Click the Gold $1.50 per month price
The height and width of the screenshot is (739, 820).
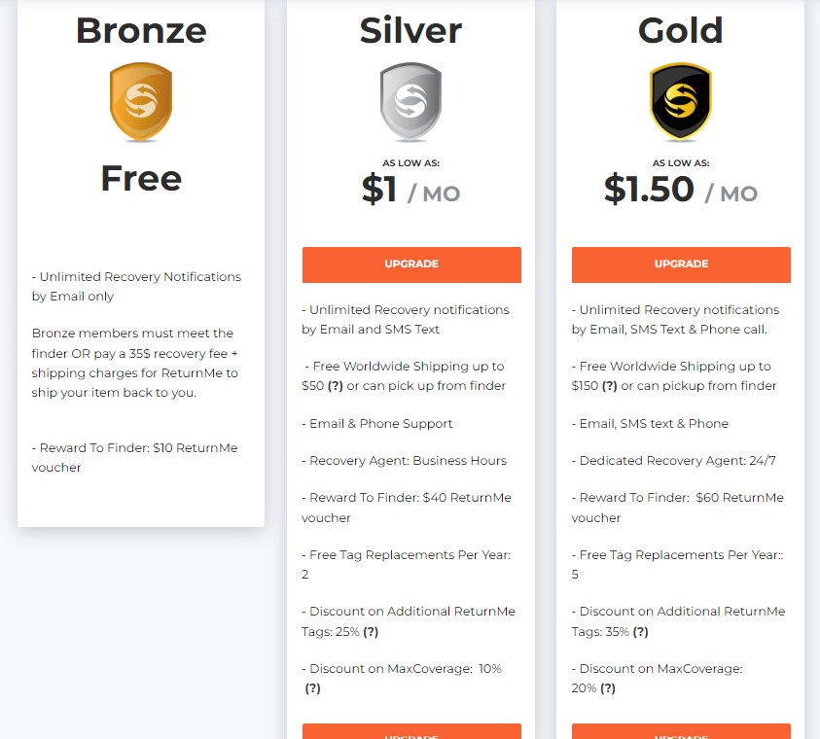pyautogui.click(x=681, y=191)
